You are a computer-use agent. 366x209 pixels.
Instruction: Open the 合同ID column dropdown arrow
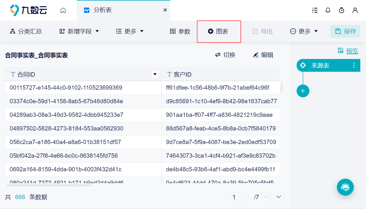155,75
